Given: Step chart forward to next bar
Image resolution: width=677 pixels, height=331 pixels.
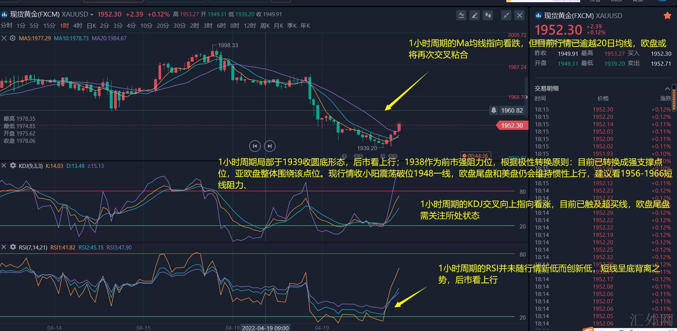Looking at the screenshot, I should [270, 146].
